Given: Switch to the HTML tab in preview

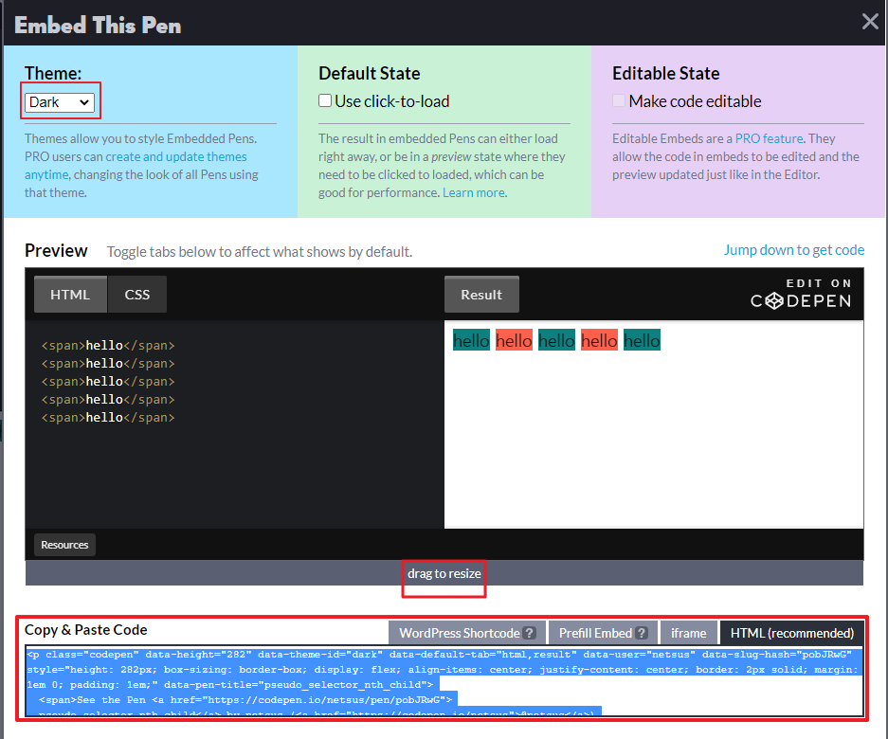Looking at the screenshot, I should click(70, 295).
